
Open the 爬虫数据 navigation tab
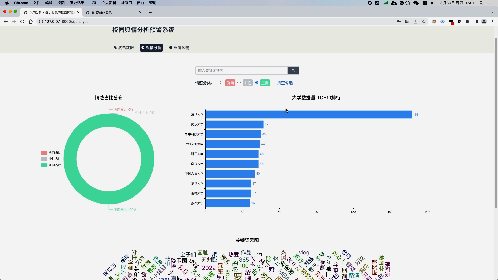[124, 48]
